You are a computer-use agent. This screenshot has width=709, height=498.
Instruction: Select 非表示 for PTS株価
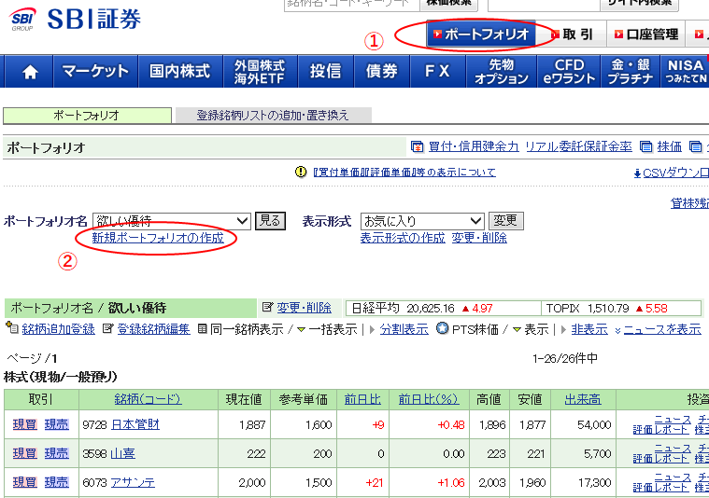pos(589,329)
